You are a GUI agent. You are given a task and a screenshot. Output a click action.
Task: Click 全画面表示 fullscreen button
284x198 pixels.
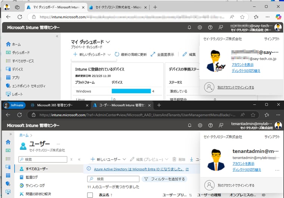(162, 54)
